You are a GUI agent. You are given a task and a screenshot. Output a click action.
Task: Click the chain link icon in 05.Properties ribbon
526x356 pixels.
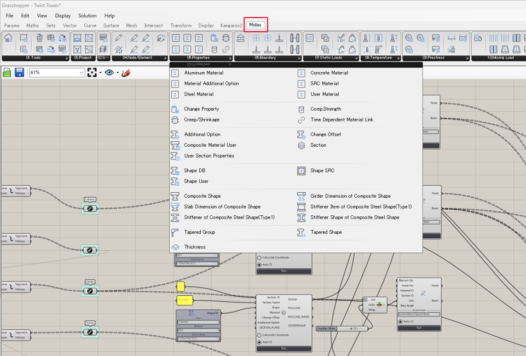(226, 50)
